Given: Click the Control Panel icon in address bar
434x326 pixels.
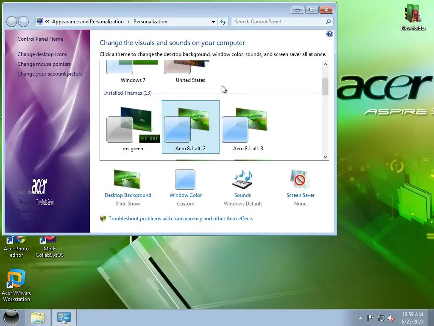Looking at the screenshot, I should coord(40,21).
